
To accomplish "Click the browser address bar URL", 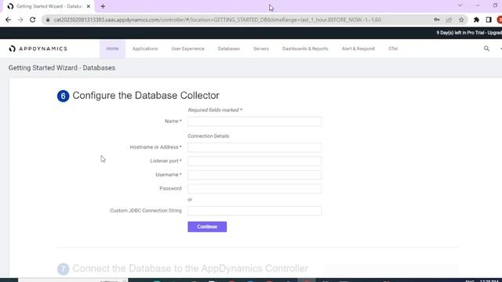I will click(217, 20).
